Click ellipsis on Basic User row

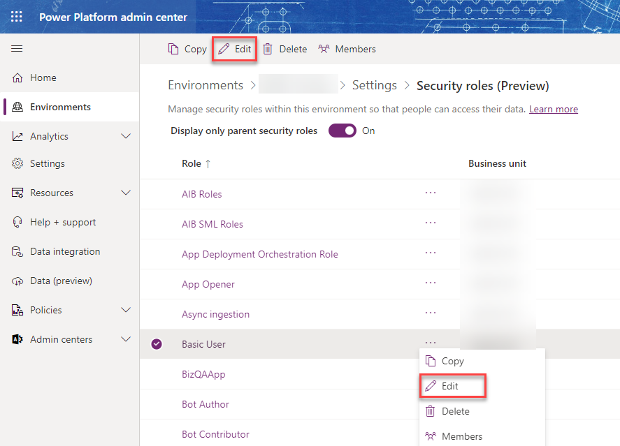click(430, 343)
